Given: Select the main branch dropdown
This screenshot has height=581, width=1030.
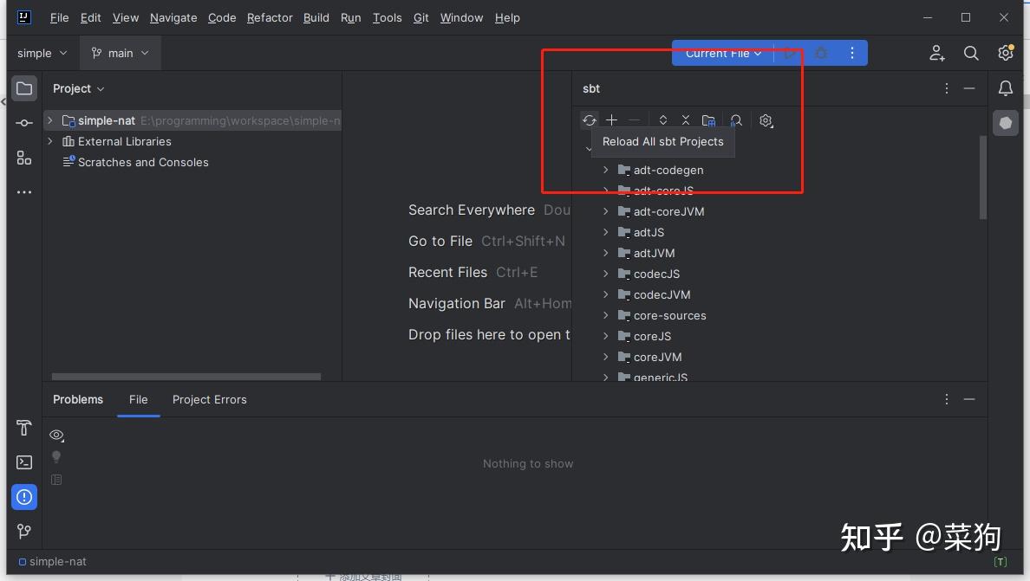Looking at the screenshot, I should pos(120,53).
